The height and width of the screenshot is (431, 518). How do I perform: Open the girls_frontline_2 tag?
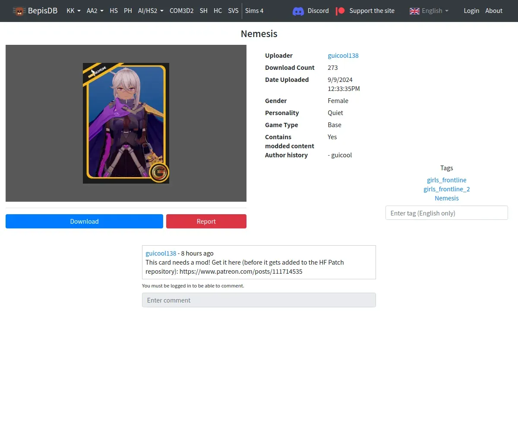[x=447, y=189]
